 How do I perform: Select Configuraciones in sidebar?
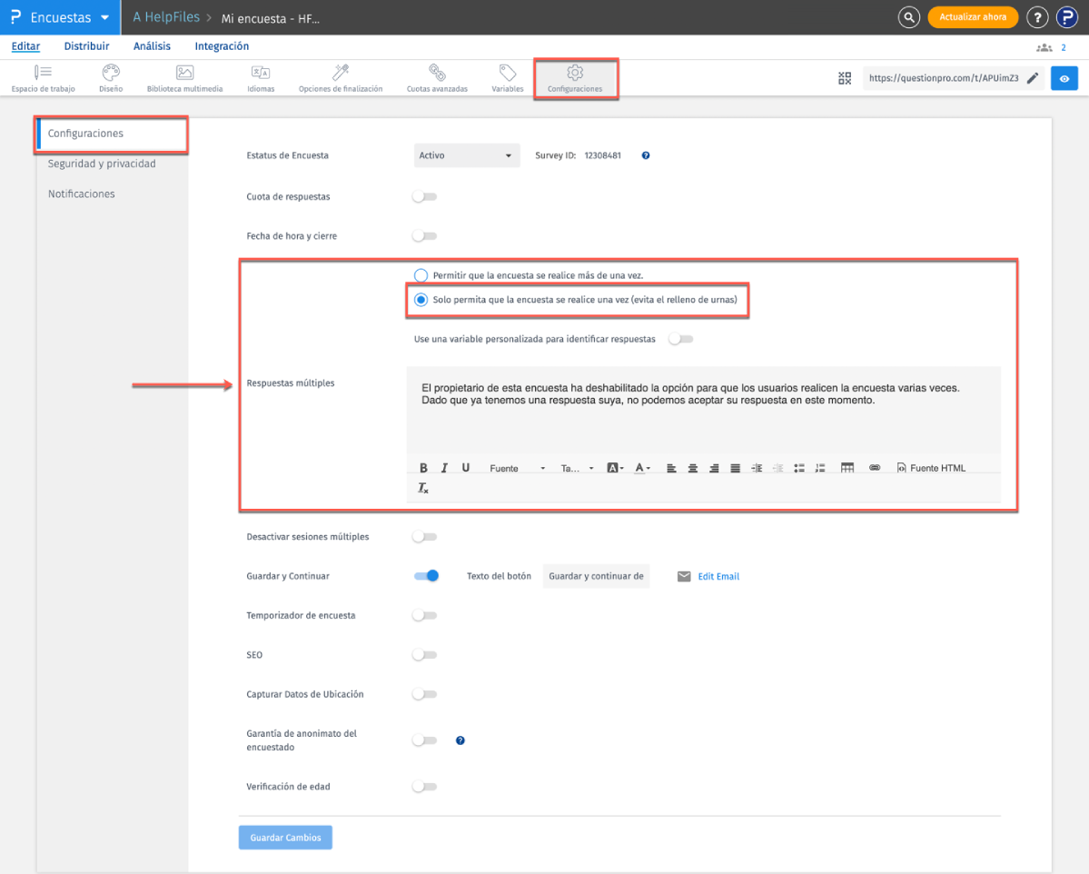[x=112, y=134]
